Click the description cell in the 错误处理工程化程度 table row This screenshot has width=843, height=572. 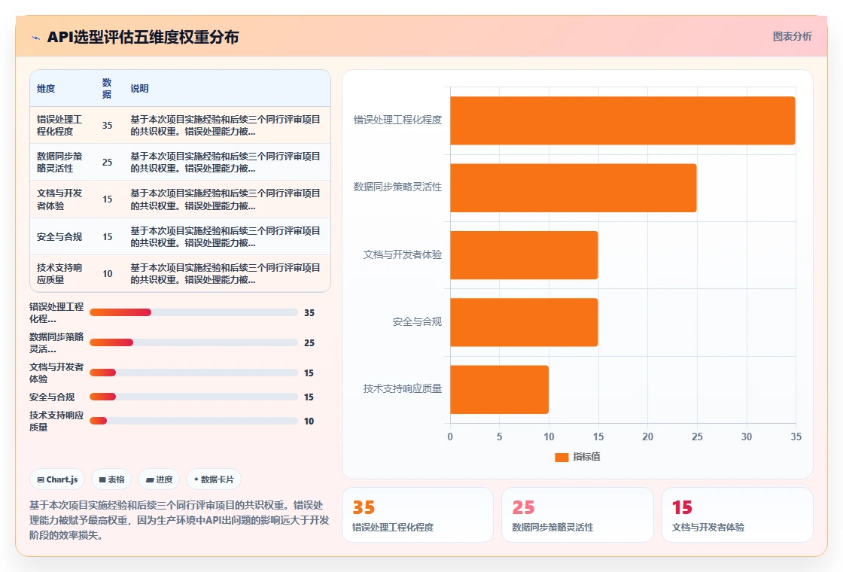[225, 125]
